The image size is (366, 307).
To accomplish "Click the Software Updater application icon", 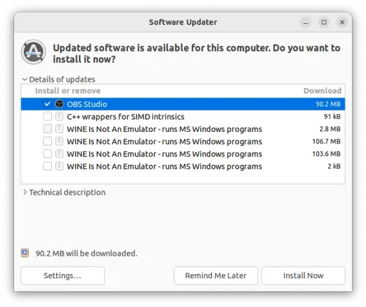I will click(x=34, y=52).
